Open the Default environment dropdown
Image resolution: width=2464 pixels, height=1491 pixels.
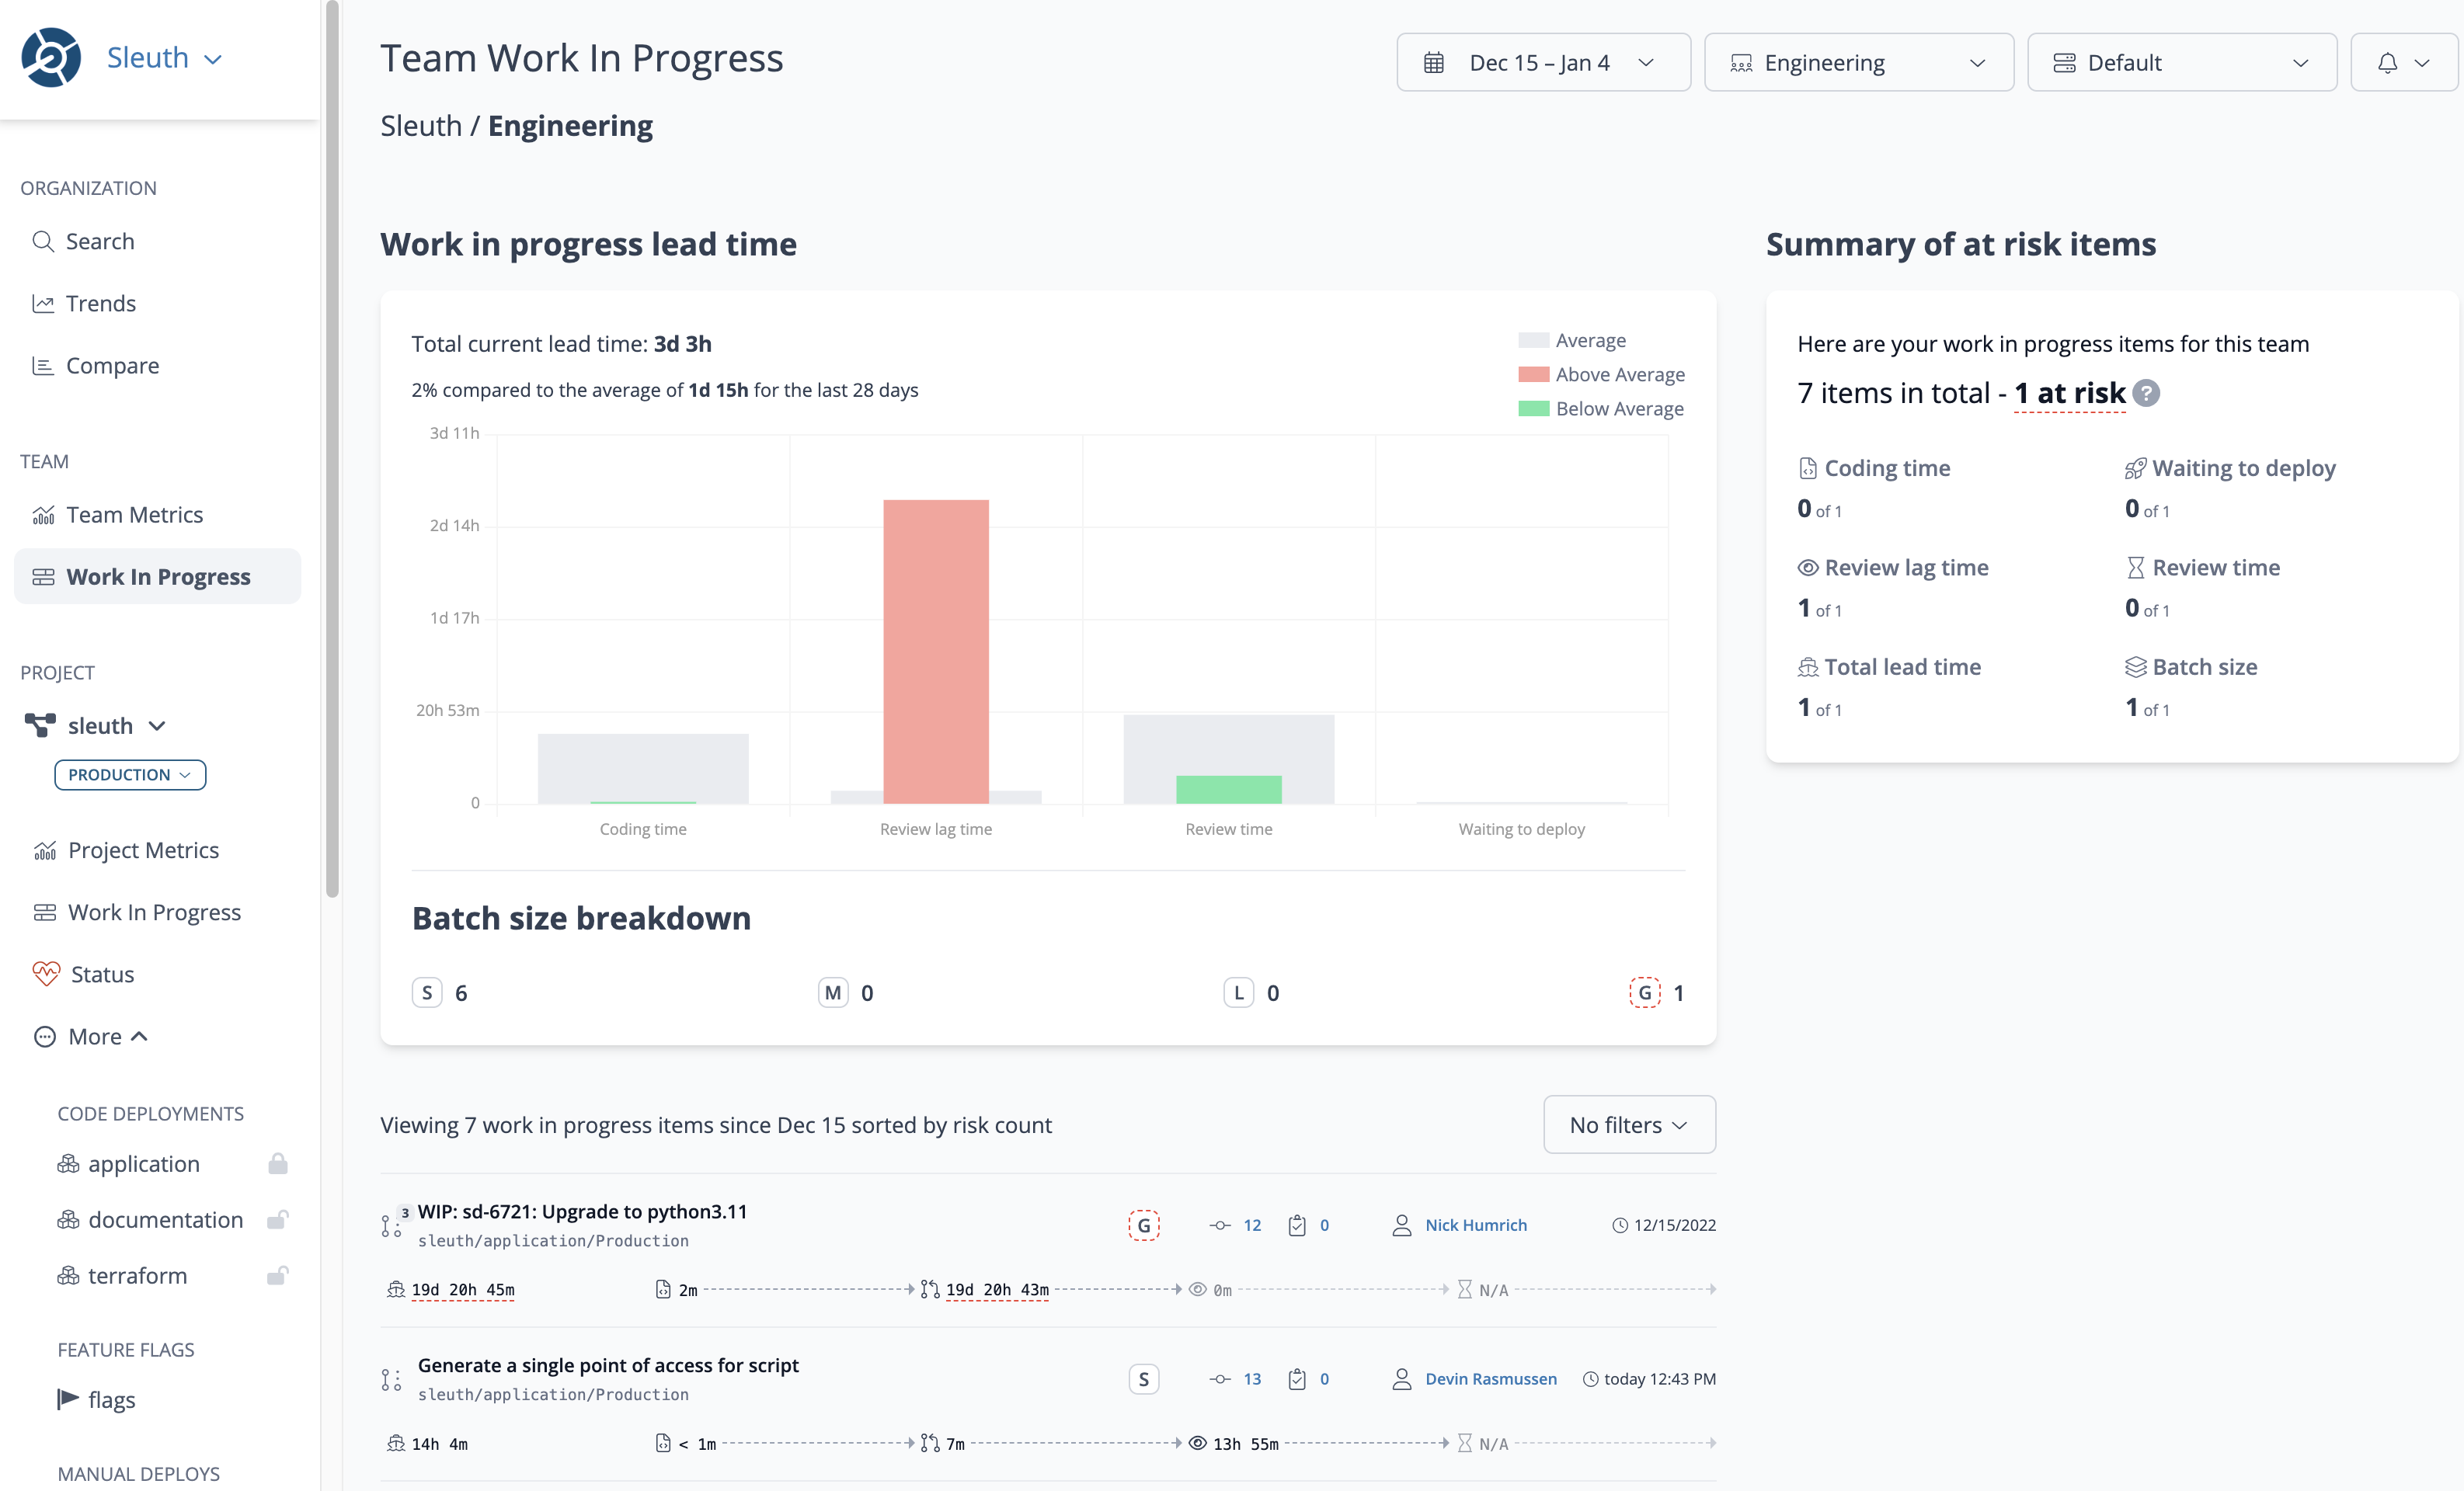2181,62
